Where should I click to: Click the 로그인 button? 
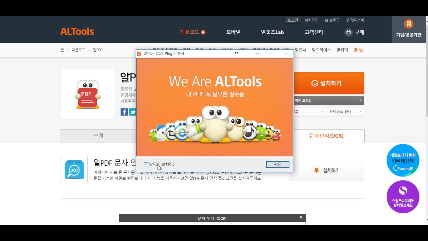click(292, 20)
